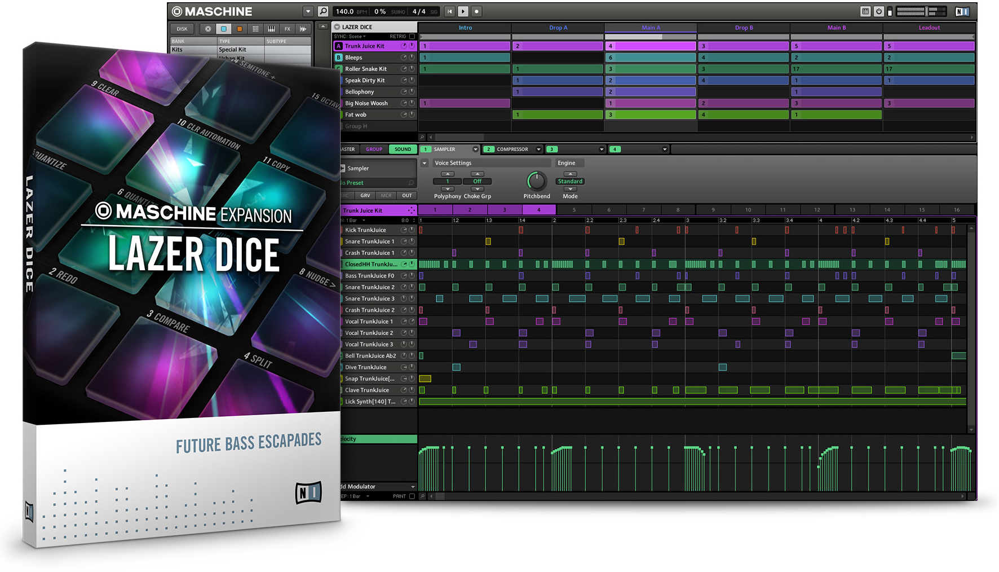Select the Leadout scene tab
Screen dimensions: 999x572
point(929,28)
